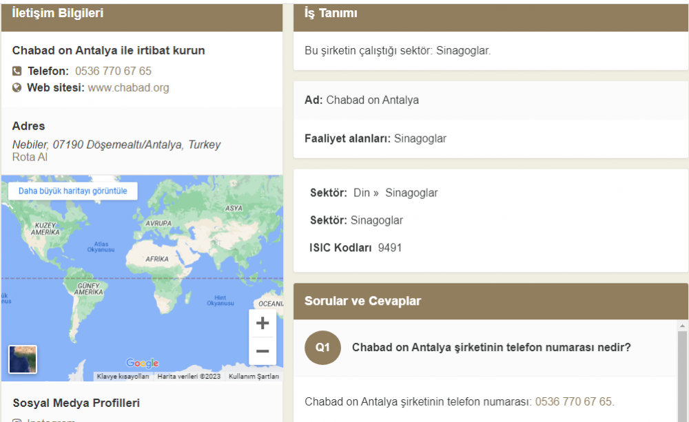
Task: Select the Din sector breadcrumb link
Action: tap(362, 193)
